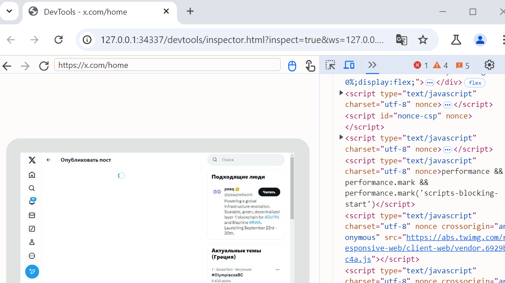
Task: Click the screencast URL field x.com/home
Action: click(167, 65)
